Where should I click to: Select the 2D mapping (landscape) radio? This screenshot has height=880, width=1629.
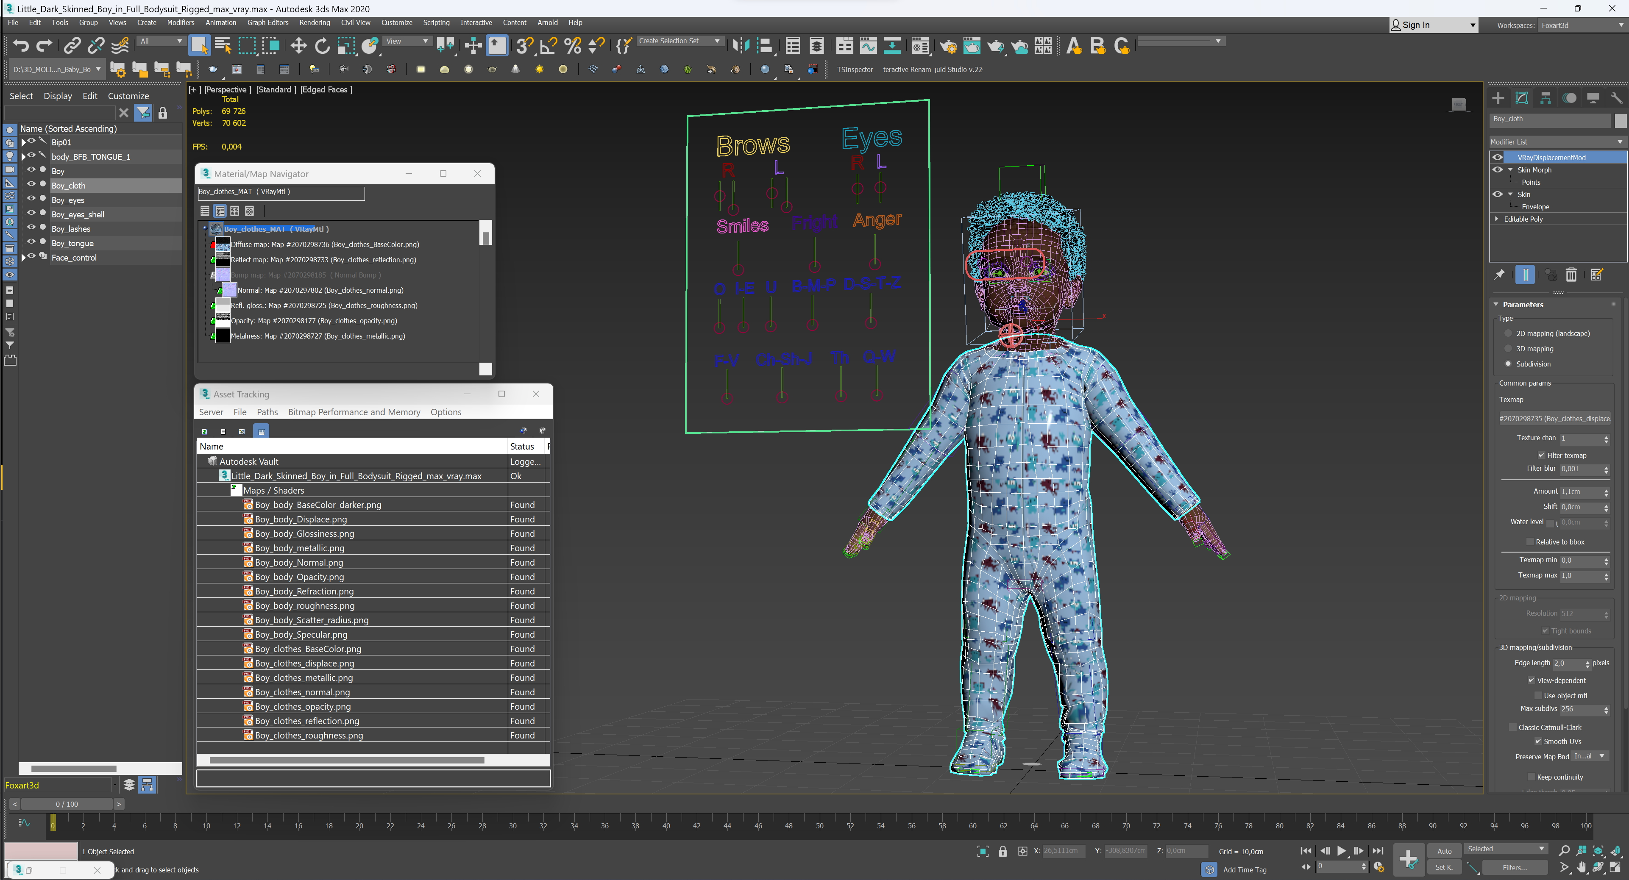[x=1508, y=333]
